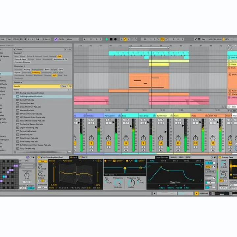The width and height of the screenshot is (237, 237).
Task: Open the Minor scale name dropdown
Action: [x=73, y=39]
